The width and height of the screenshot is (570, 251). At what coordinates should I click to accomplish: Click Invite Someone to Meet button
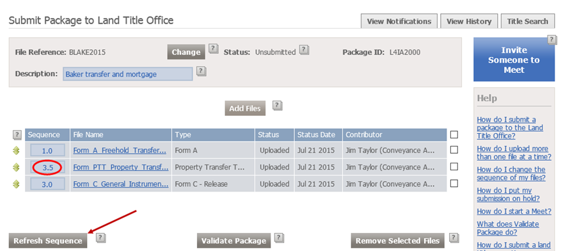[514, 60]
